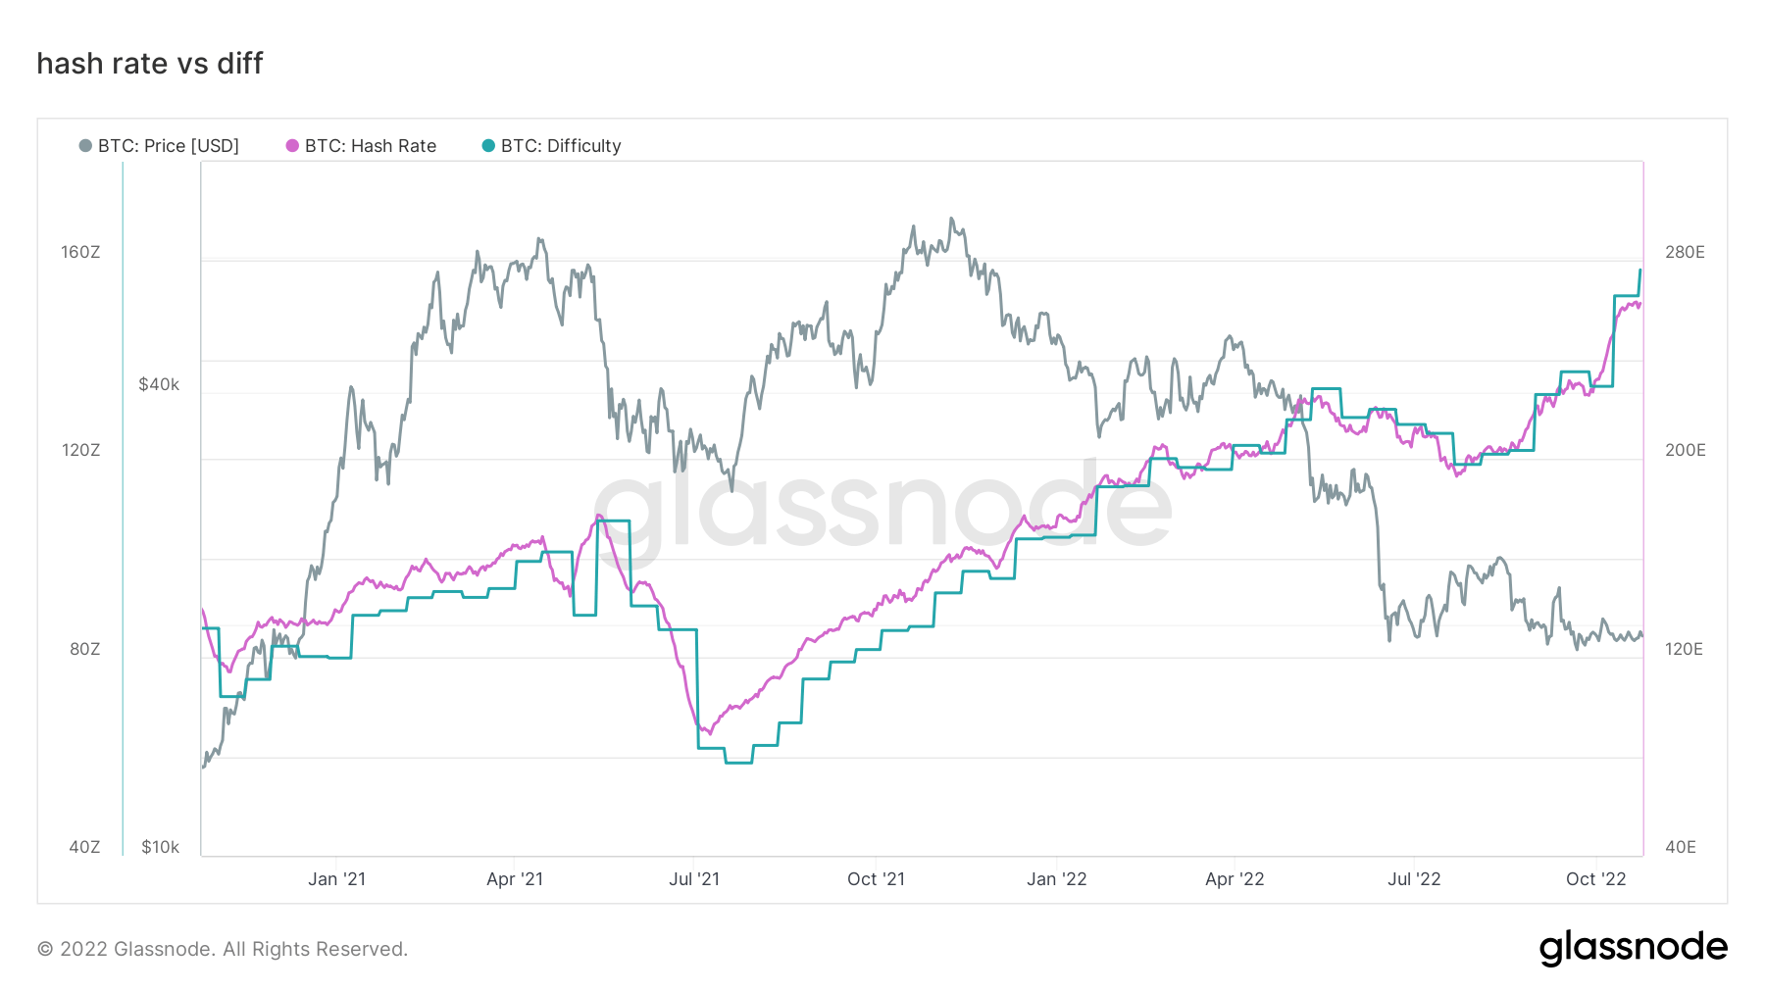Click the glassnode logo at bottom right

pos(1633,948)
